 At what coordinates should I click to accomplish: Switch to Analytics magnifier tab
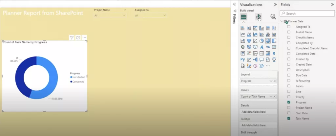tap(273, 16)
